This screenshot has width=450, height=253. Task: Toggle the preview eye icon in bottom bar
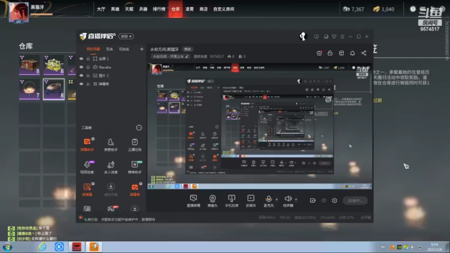[x=324, y=201]
